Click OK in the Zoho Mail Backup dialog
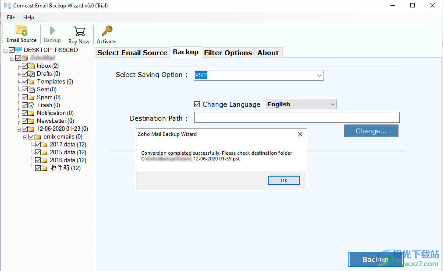This screenshot has width=444, height=271. 284,181
